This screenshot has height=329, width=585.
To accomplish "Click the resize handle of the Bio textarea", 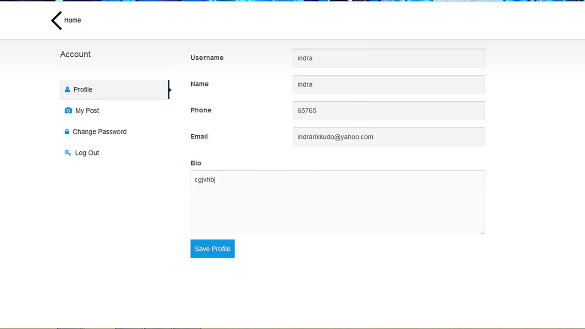I will click(x=482, y=232).
